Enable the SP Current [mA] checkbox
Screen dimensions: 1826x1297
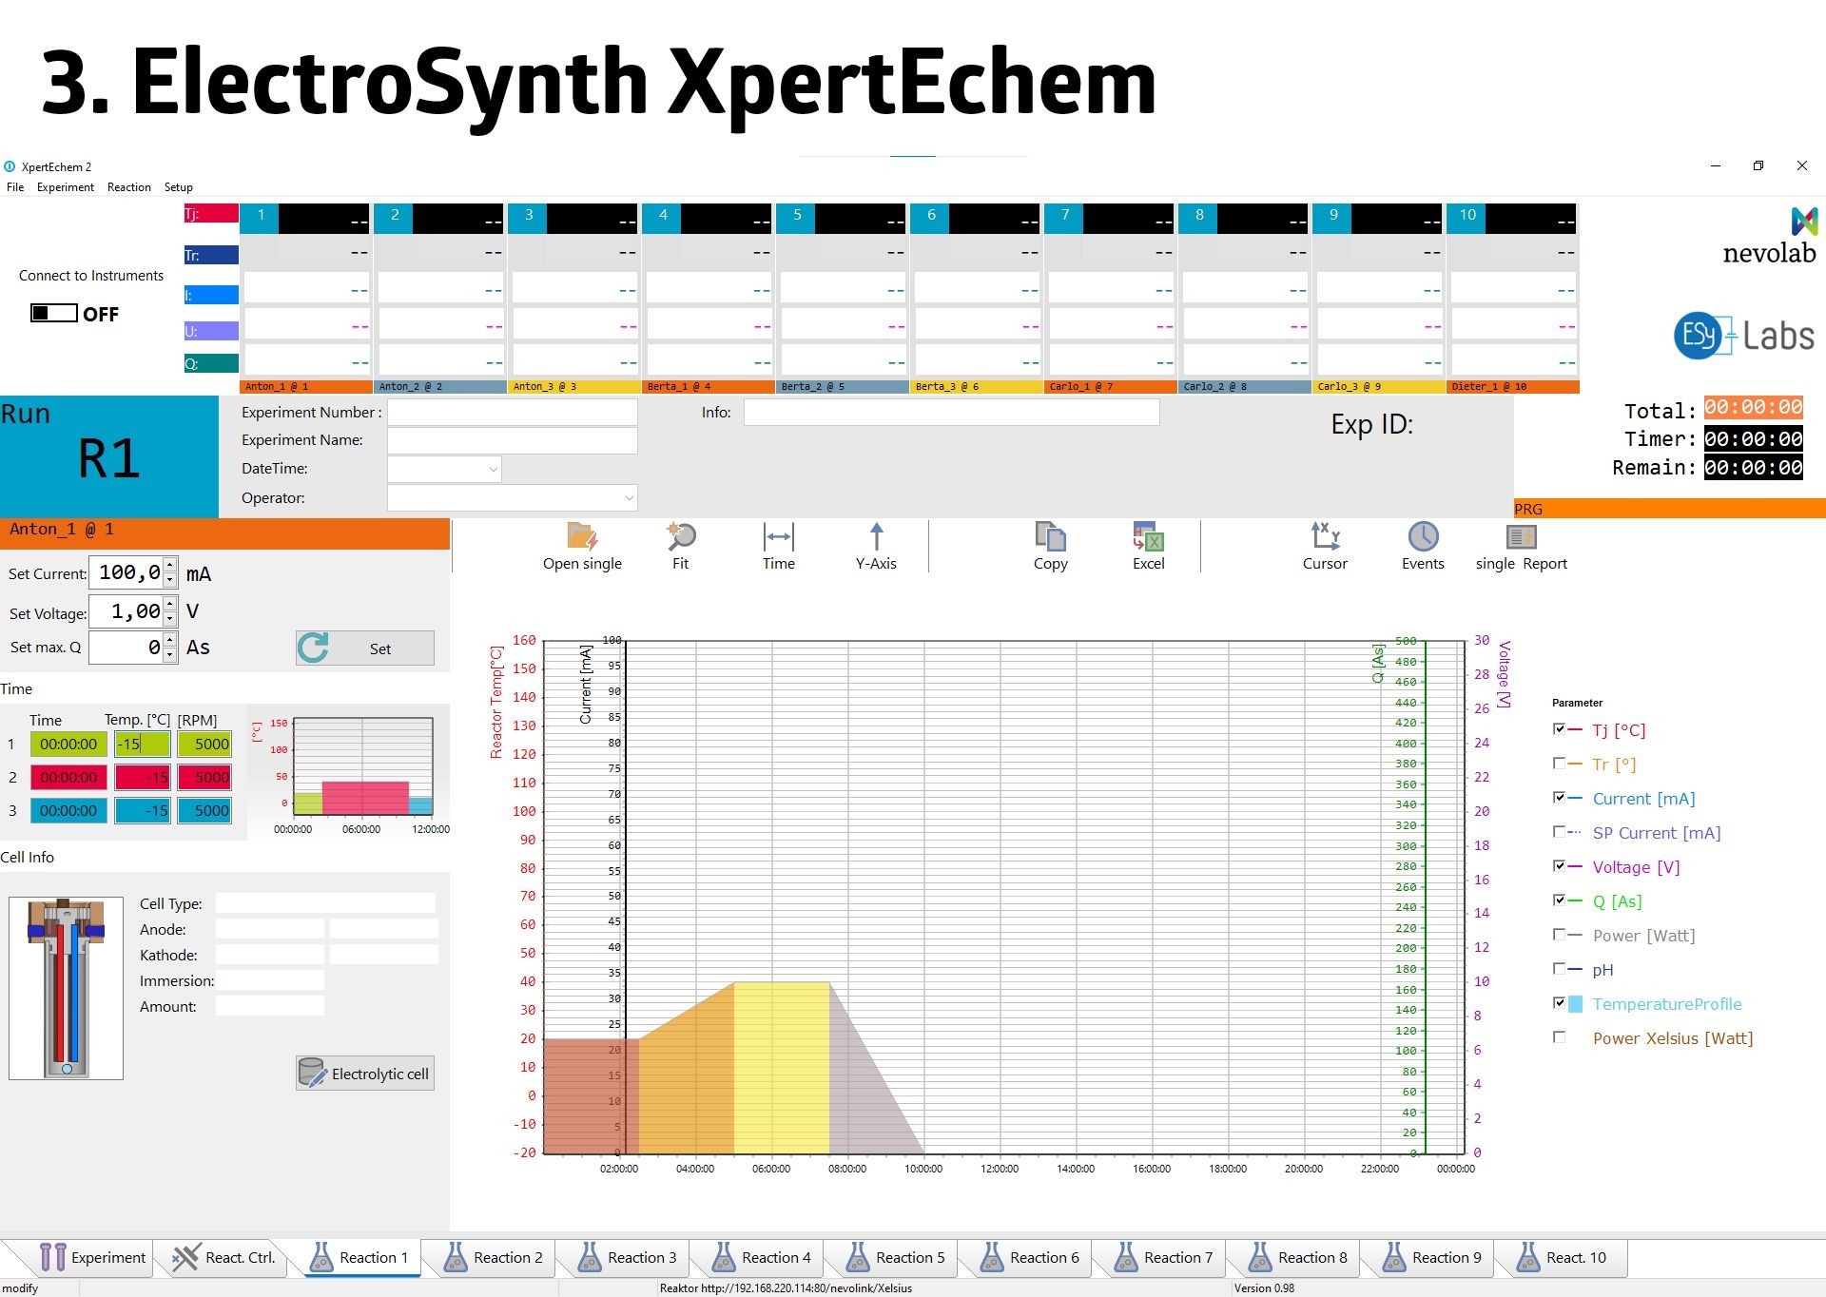[x=1559, y=832]
